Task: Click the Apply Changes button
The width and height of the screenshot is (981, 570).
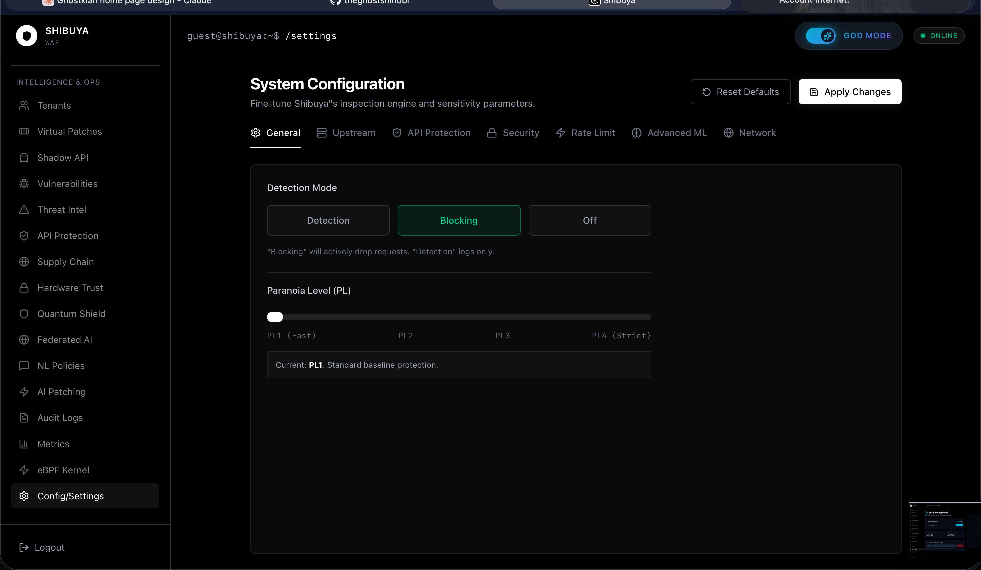Action: 850,92
